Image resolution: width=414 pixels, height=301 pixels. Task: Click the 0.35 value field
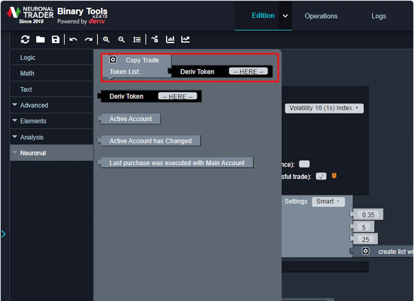pyautogui.click(x=368, y=215)
